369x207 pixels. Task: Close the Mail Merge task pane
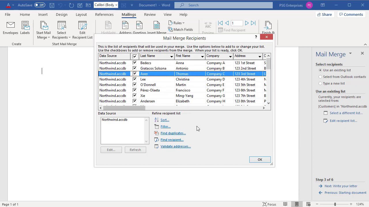tap(362, 53)
